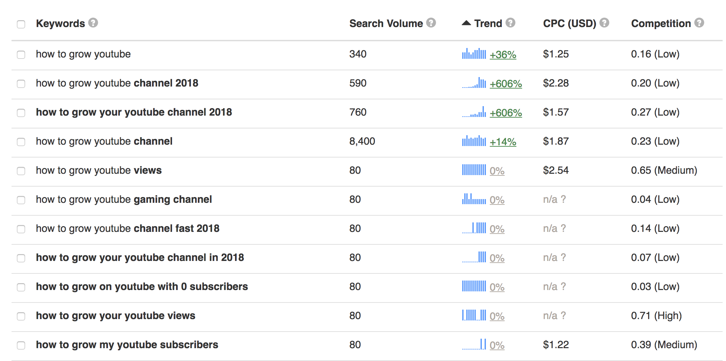
Task: Click 'n/a ?' CPC for youtube gaming channel
Action: pos(554,199)
